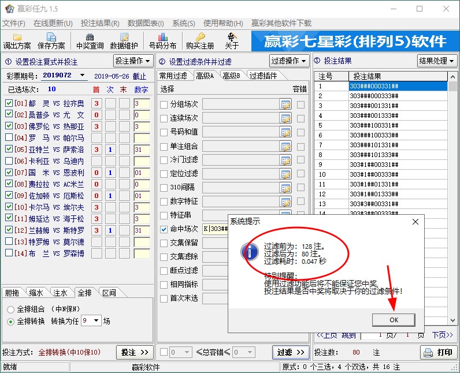Open 中奖查询 from the toolbar
The width and height of the screenshot is (460, 373).
click(90, 41)
